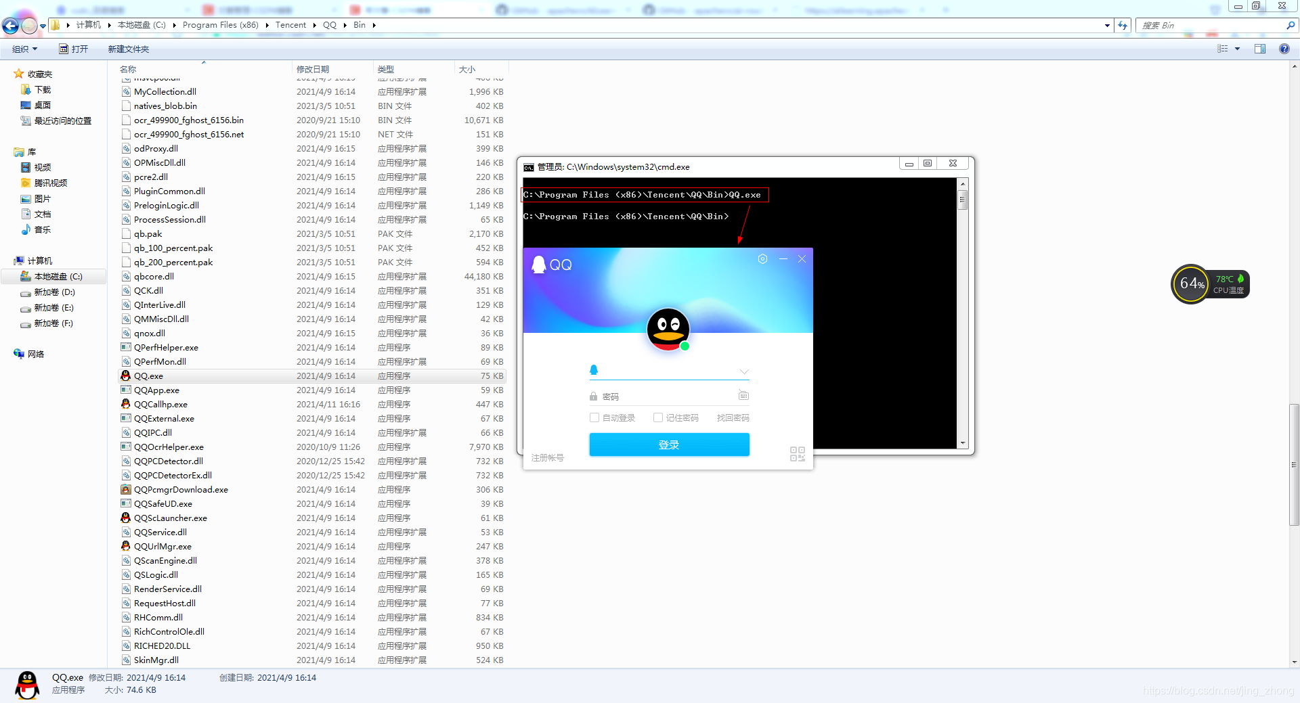The width and height of the screenshot is (1300, 703).
Task: Click the QQUrlMgr.exe file icon
Action: tap(126, 546)
